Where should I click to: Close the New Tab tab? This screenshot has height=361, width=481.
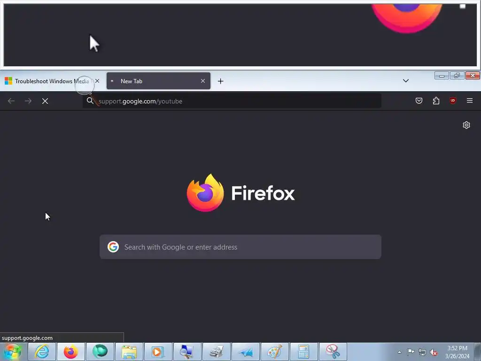203,81
